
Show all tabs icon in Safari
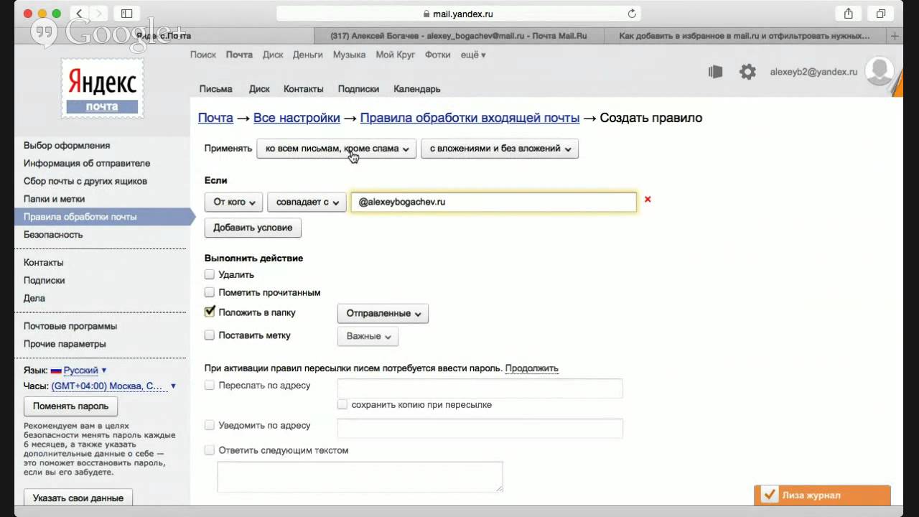pyautogui.click(x=880, y=14)
